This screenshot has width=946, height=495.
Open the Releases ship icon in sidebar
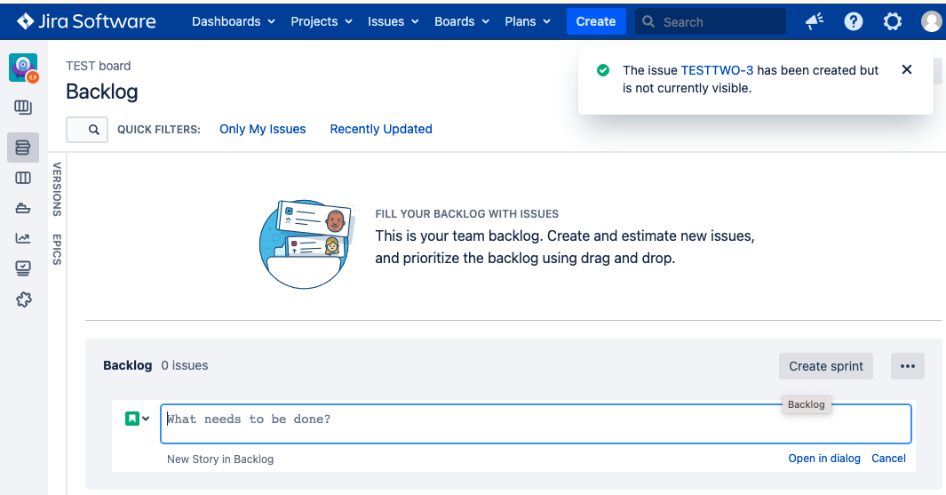click(x=23, y=208)
